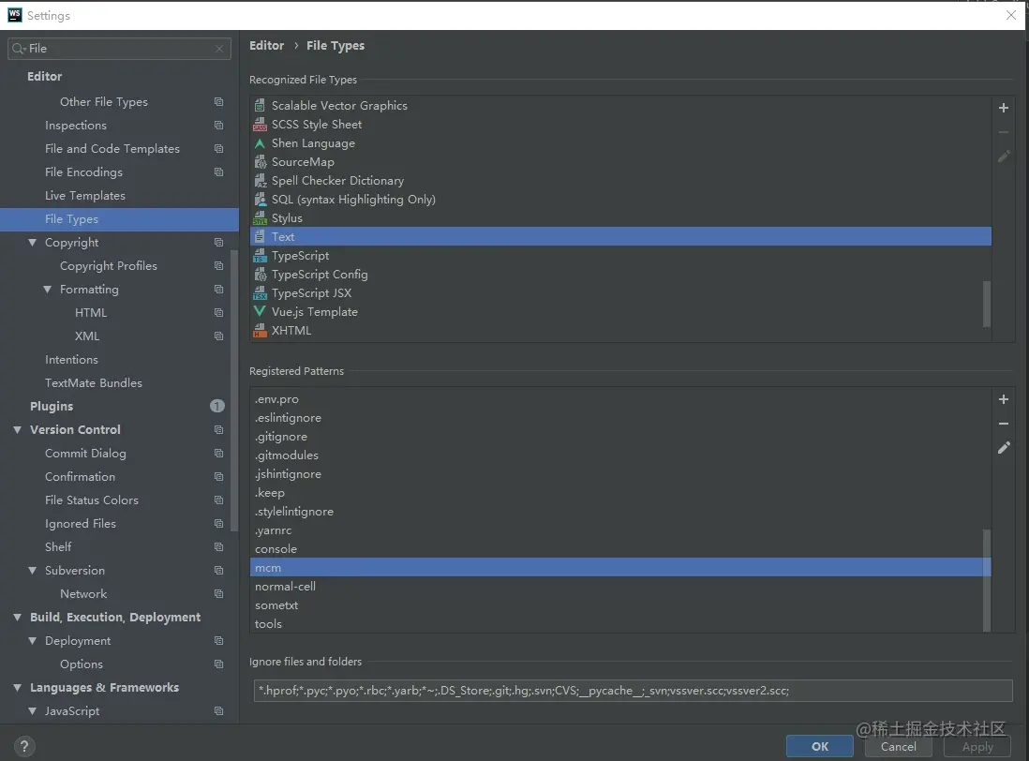Select the normal-cell pattern
Screen dimensions: 1029x761
620,587
